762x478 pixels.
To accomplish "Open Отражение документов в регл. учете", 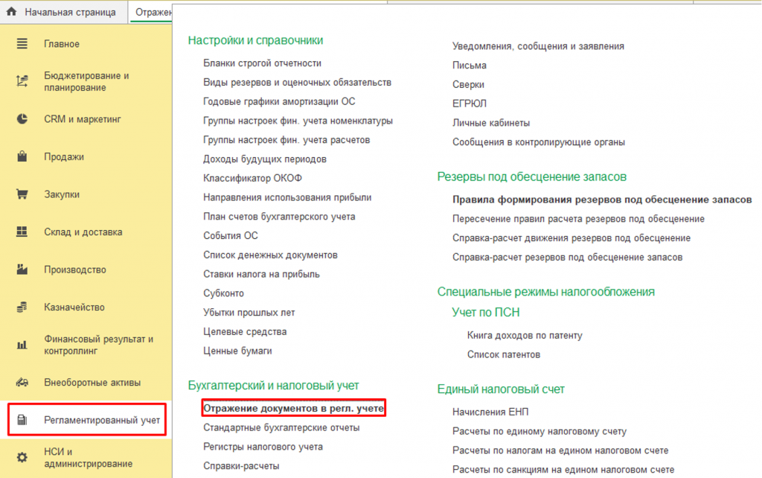I will (293, 408).
